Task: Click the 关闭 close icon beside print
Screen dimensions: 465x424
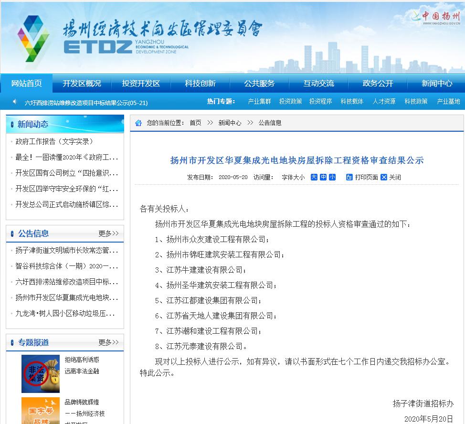Action: (x=384, y=177)
